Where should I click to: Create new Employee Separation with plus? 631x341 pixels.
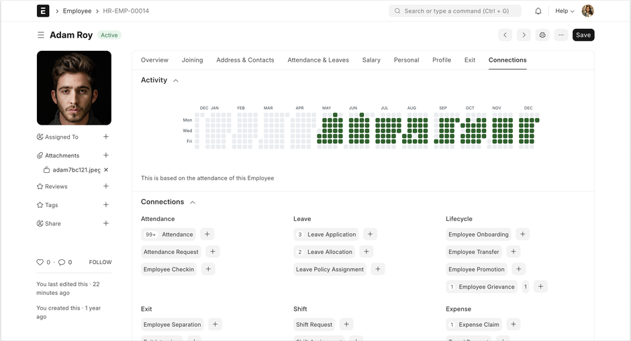click(x=215, y=324)
